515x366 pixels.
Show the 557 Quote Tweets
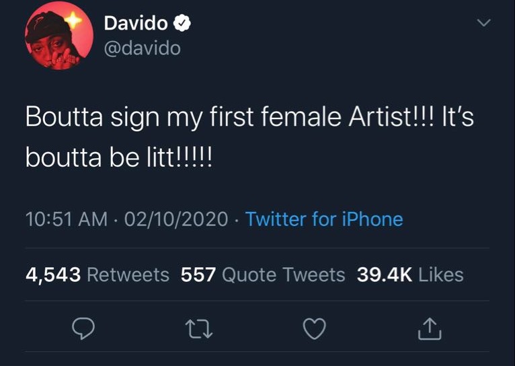263,274
